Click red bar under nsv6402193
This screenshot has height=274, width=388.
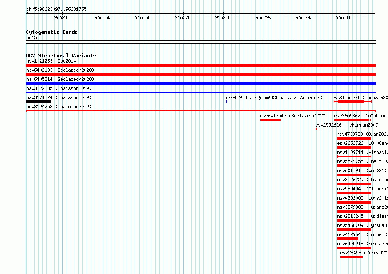point(201,74)
